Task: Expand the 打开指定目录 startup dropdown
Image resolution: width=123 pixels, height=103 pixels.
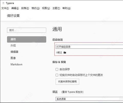Action: click(89, 47)
